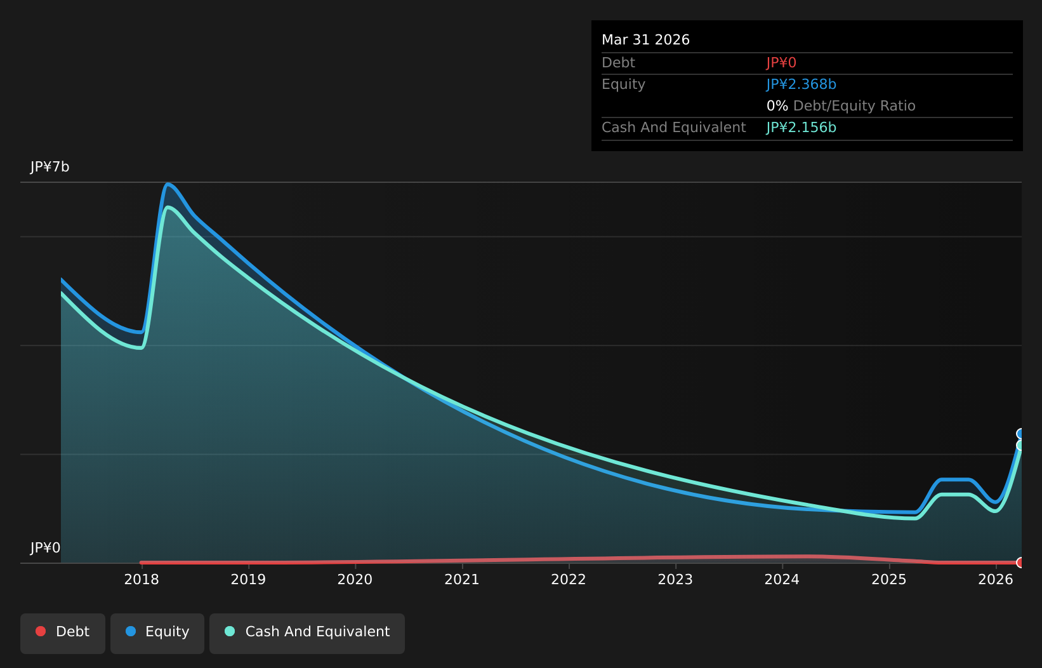1042x668 pixels.
Task: Click the red JP¥0 debt value in tooltip
Action: (781, 63)
